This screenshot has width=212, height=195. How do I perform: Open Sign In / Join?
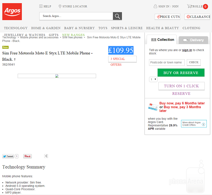pos(169,6)
